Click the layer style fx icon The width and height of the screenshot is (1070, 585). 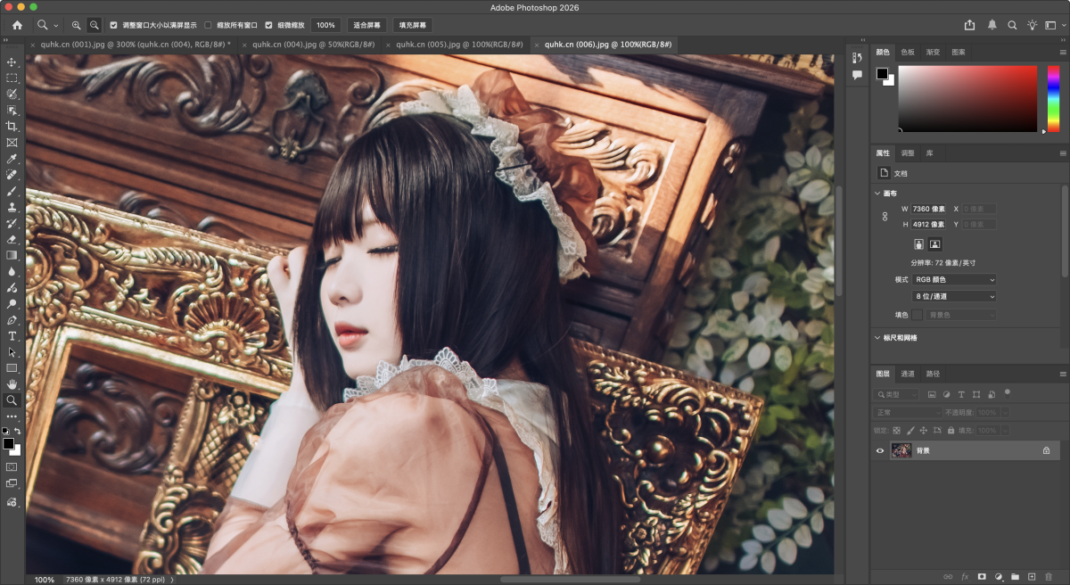point(965,577)
